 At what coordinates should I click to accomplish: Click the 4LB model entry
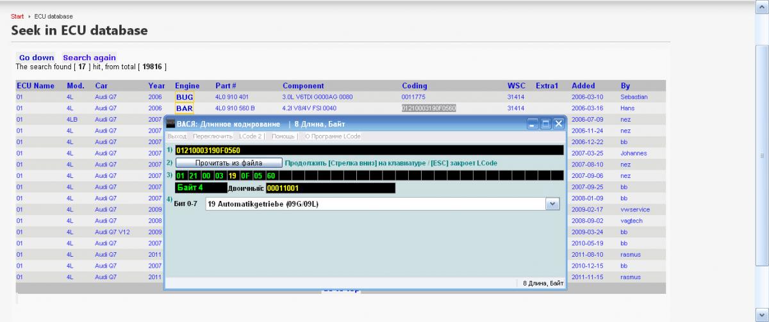pos(72,119)
